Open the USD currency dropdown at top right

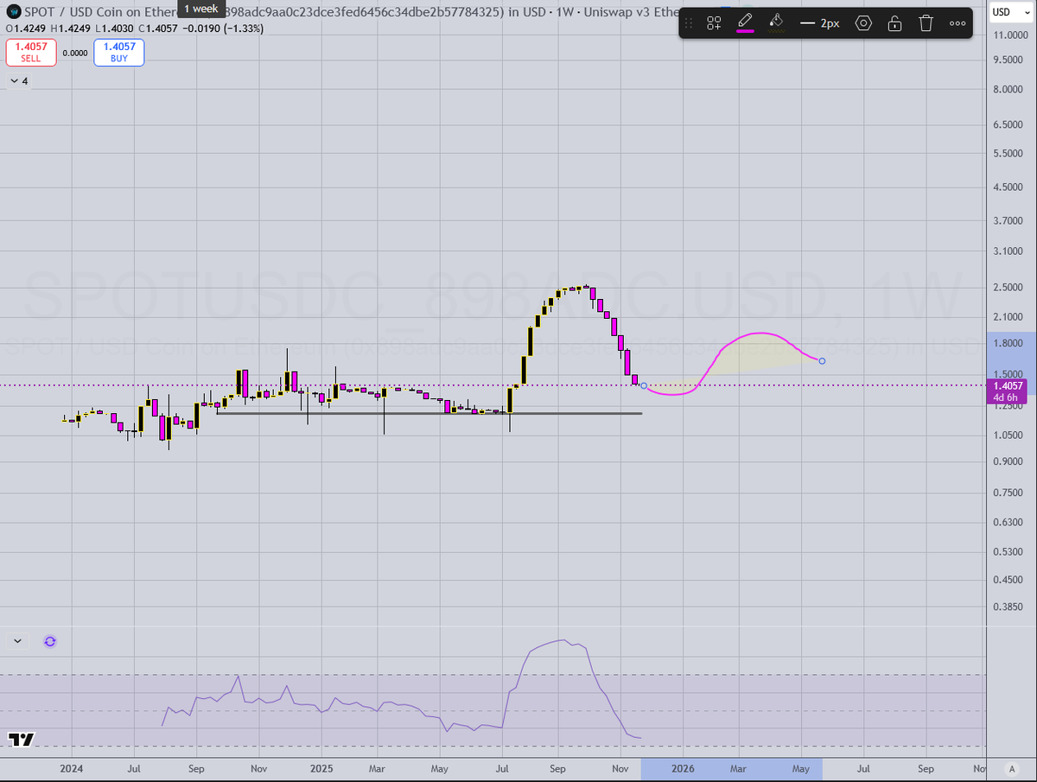point(1011,12)
